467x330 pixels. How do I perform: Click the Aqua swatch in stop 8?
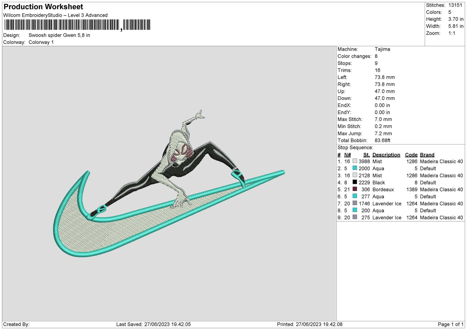coord(355,210)
